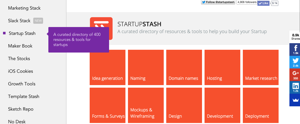This screenshot has width=300, height=124.
Task: Open the Development category tile
Action: tap(222, 105)
